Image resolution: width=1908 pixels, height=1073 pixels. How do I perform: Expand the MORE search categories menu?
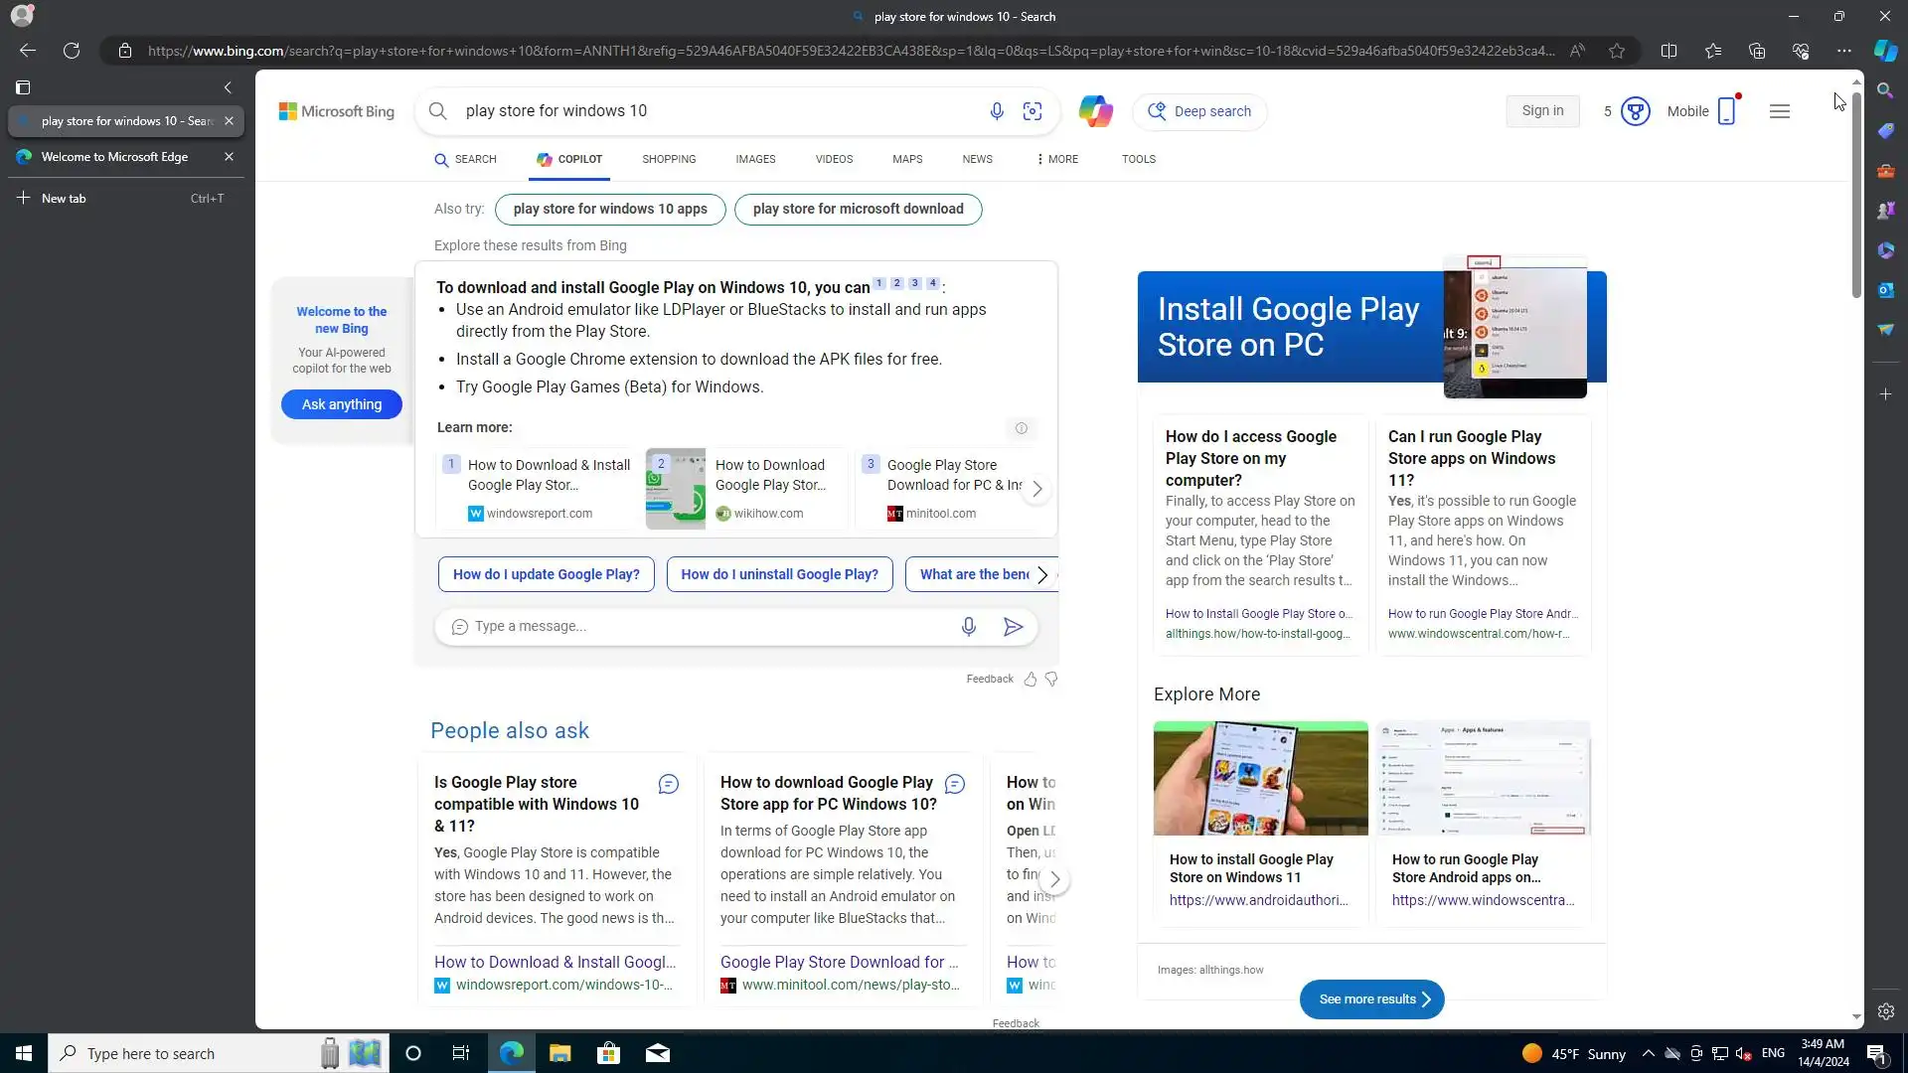point(1057,159)
